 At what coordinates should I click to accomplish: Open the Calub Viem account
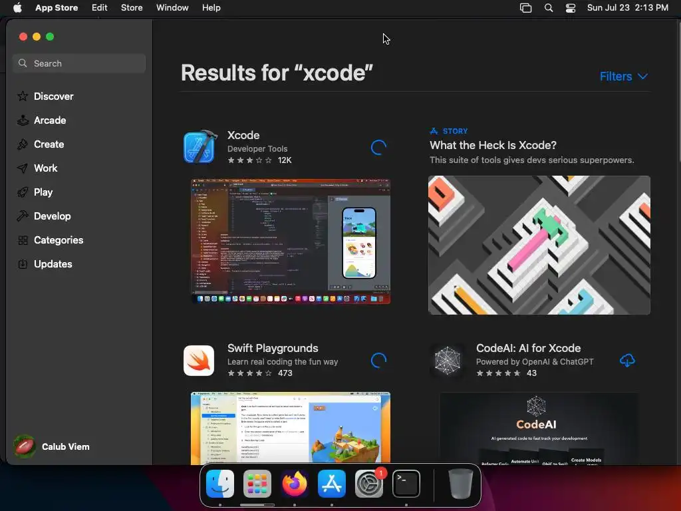point(51,446)
